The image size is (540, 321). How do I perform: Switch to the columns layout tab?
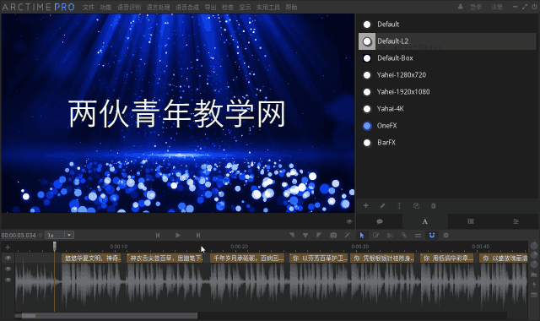[471, 221]
